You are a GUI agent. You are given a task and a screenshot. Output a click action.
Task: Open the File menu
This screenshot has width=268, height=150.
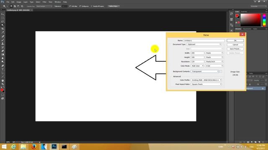coord(8,2)
